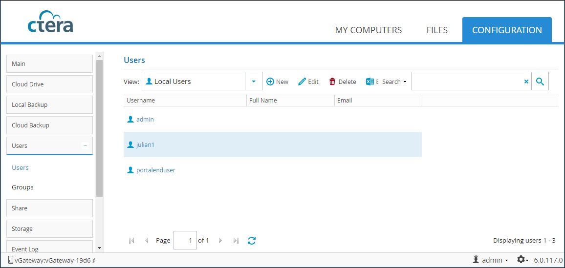Open the Storage section

[x=50, y=229]
